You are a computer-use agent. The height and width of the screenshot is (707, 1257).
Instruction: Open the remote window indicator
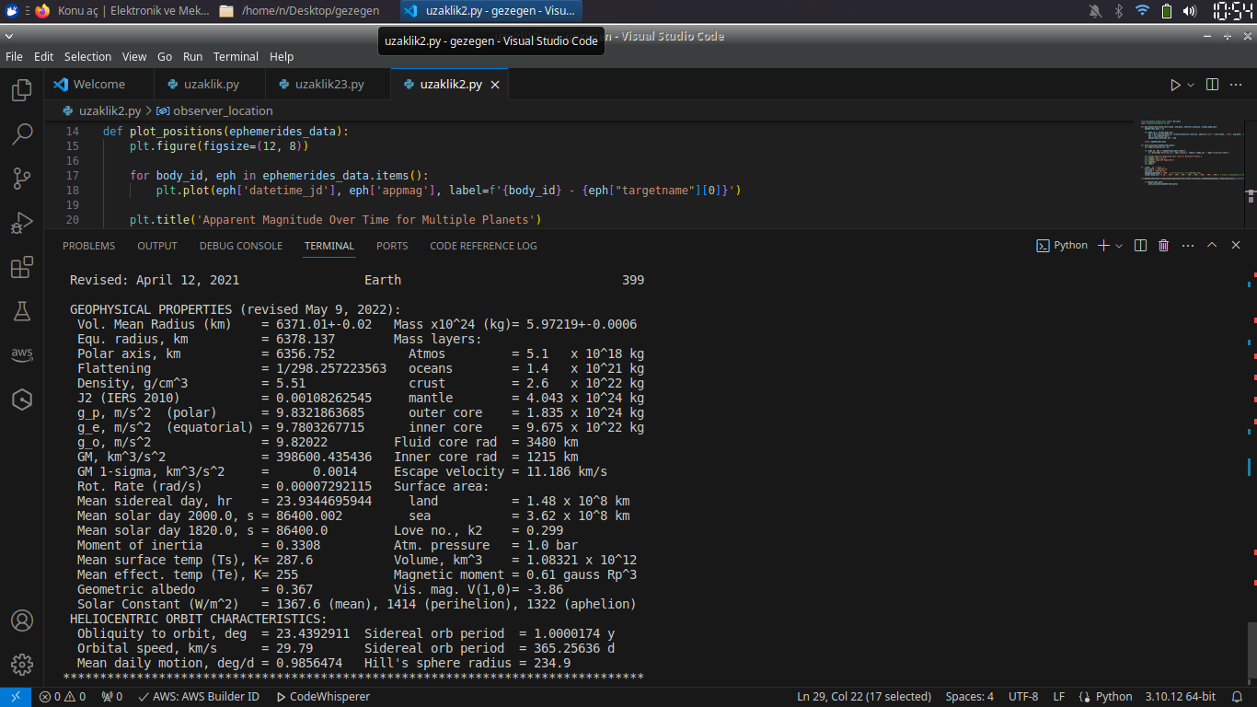click(15, 697)
